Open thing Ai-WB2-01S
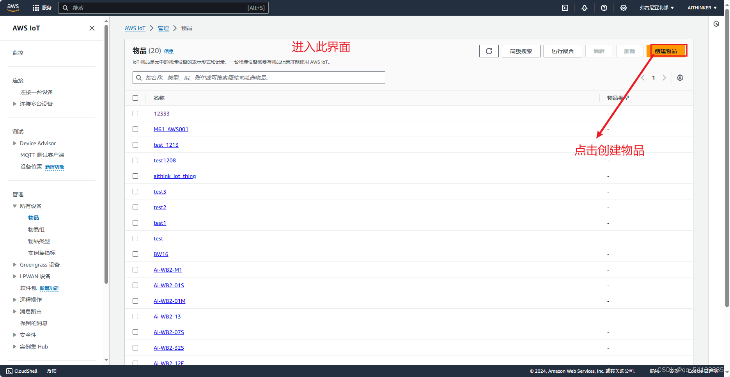730x377 pixels. (x=169, y=285)
